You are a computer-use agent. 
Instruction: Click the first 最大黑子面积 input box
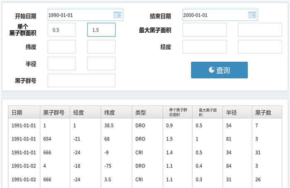pos(204,30)
